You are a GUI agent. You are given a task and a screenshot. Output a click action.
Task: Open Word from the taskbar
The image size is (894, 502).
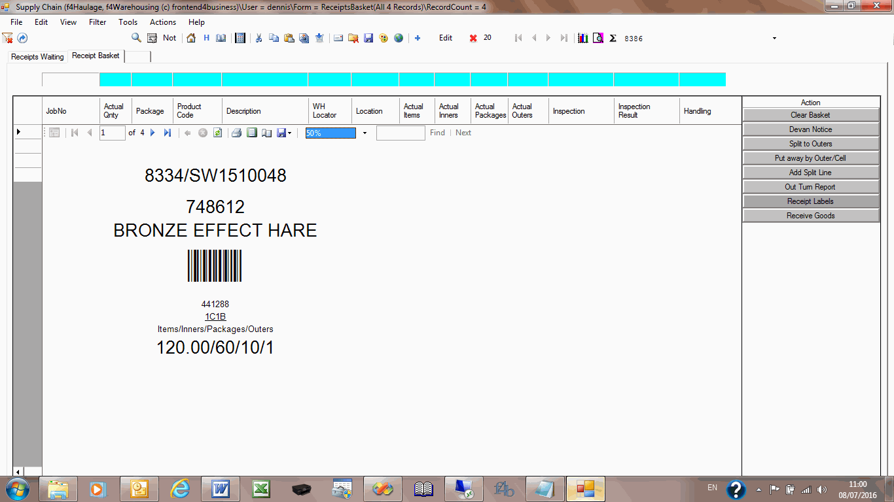[x=221, y=489]
